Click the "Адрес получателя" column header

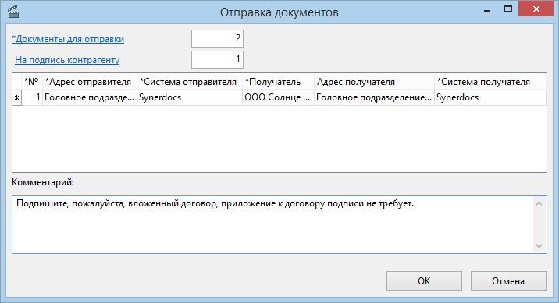pyautogui.click(x=374, y=82)
